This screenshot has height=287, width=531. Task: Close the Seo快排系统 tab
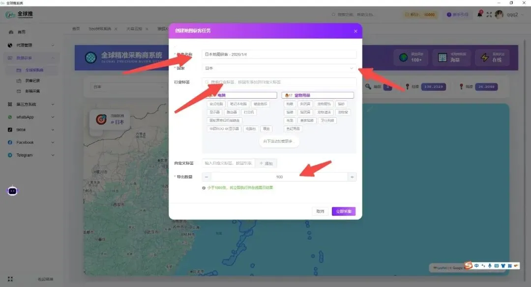click(x=116, y=29)
